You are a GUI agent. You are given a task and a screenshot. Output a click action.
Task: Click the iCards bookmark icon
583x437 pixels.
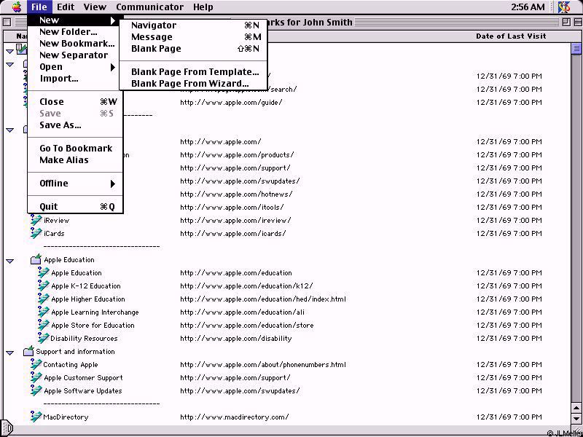click(x=36, y=233)
